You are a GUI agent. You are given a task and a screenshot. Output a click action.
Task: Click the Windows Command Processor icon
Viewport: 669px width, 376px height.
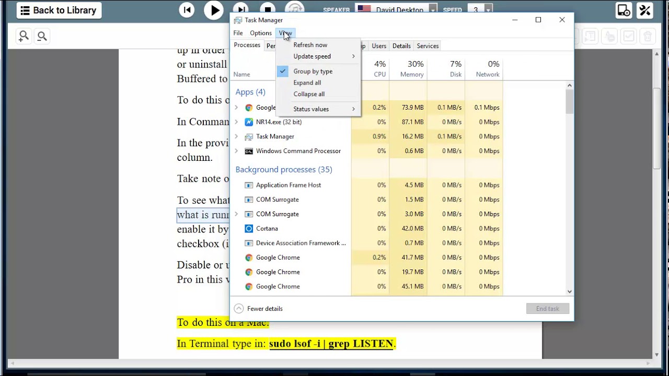point(249,151)
